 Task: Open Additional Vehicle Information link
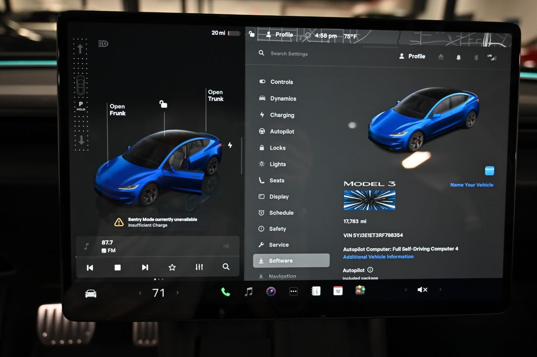[378, 257]
